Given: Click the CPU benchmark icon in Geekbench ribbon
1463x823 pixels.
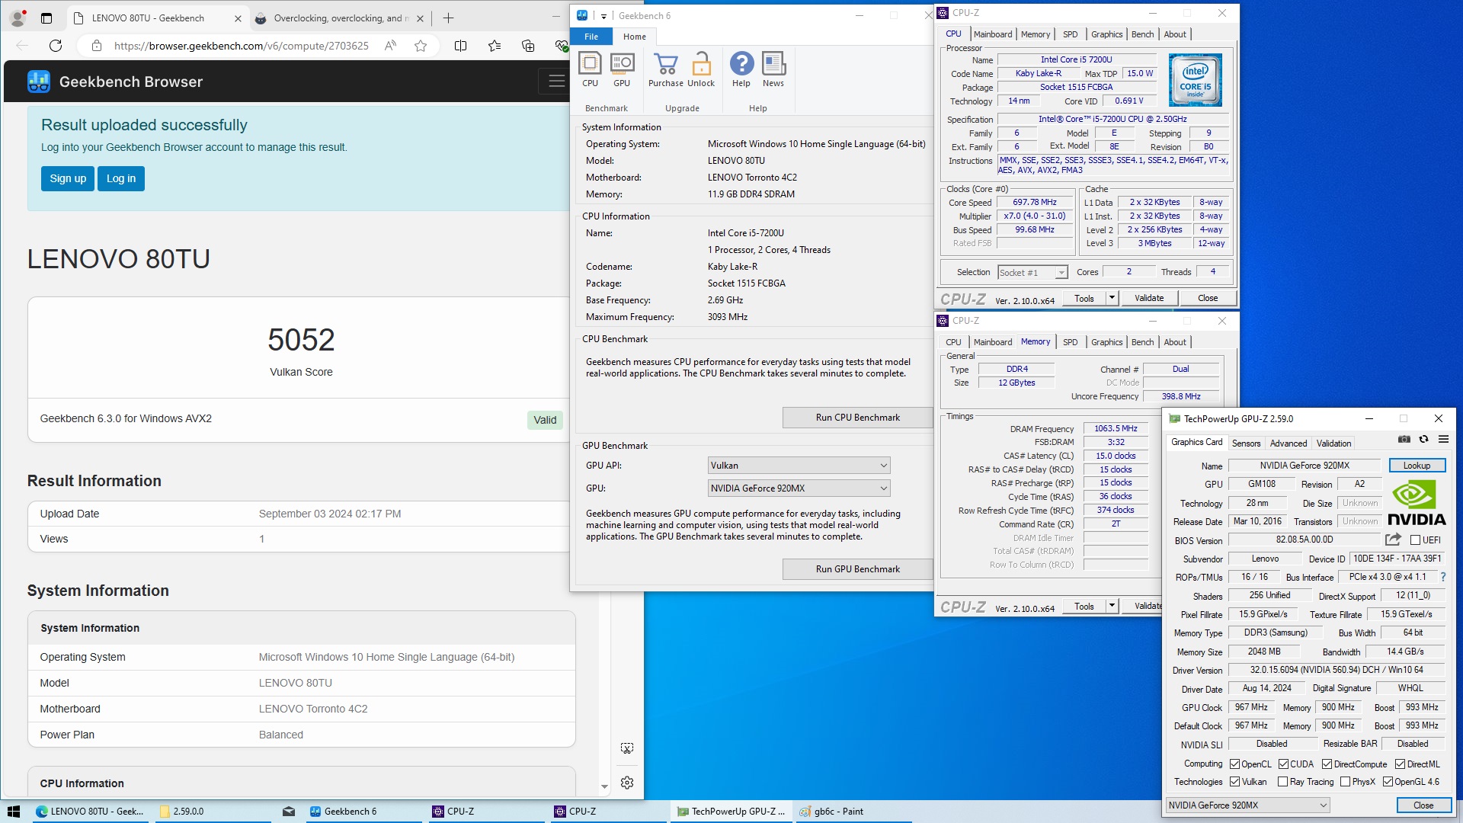Looking at the screenshot, I should point(590,69).
